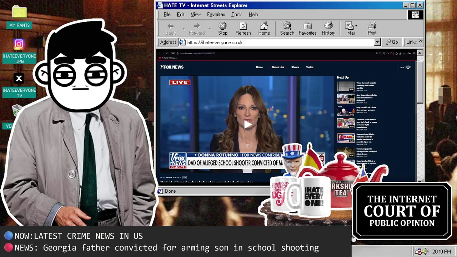Click the scroll-up arrow of the page scrollbar
The image size is (457, 257).
[420, 53]
